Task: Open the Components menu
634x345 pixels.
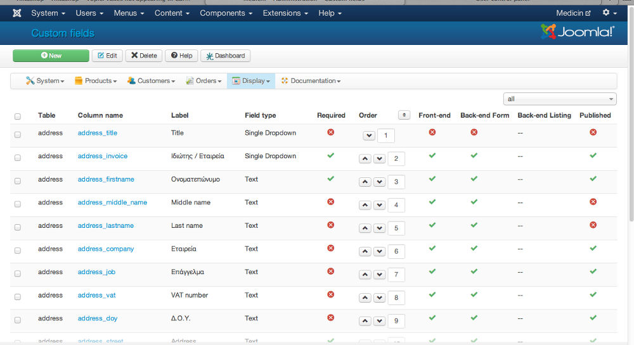Action: [x=226, y=13]
